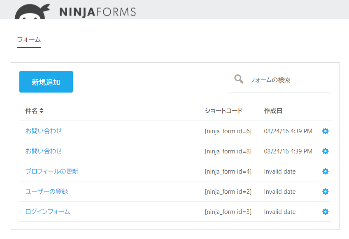This screenshot has width=349, height=239.
Task: Open the first お問い合わせ form link
Action: pyautogui.click(x=44, y=131)
